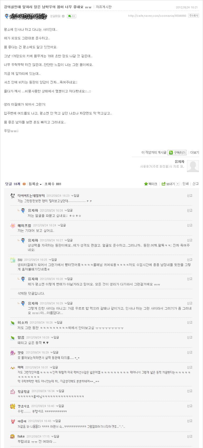
Task: Report 미미's comment with 신고
Action: point(189,367)
